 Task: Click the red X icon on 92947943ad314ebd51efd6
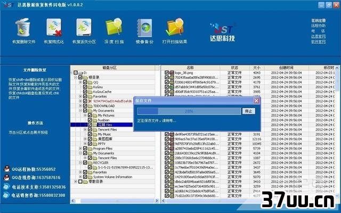[x=90, y=101]
